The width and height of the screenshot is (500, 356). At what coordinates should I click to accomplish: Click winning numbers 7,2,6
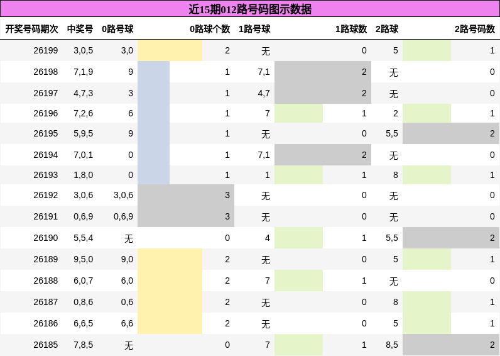pyautogui.click(x=83, y=113)
